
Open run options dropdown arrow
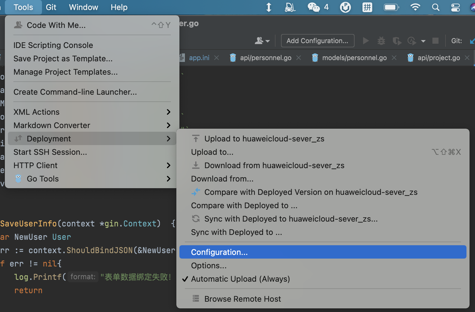click(x=423, y=41)
